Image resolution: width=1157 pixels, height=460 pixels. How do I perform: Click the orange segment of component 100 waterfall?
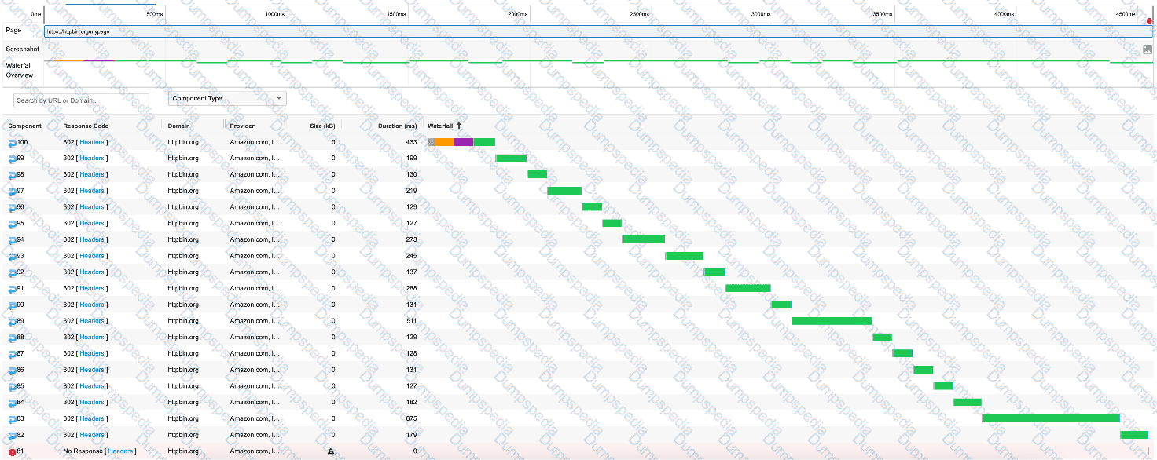[444, 142]
